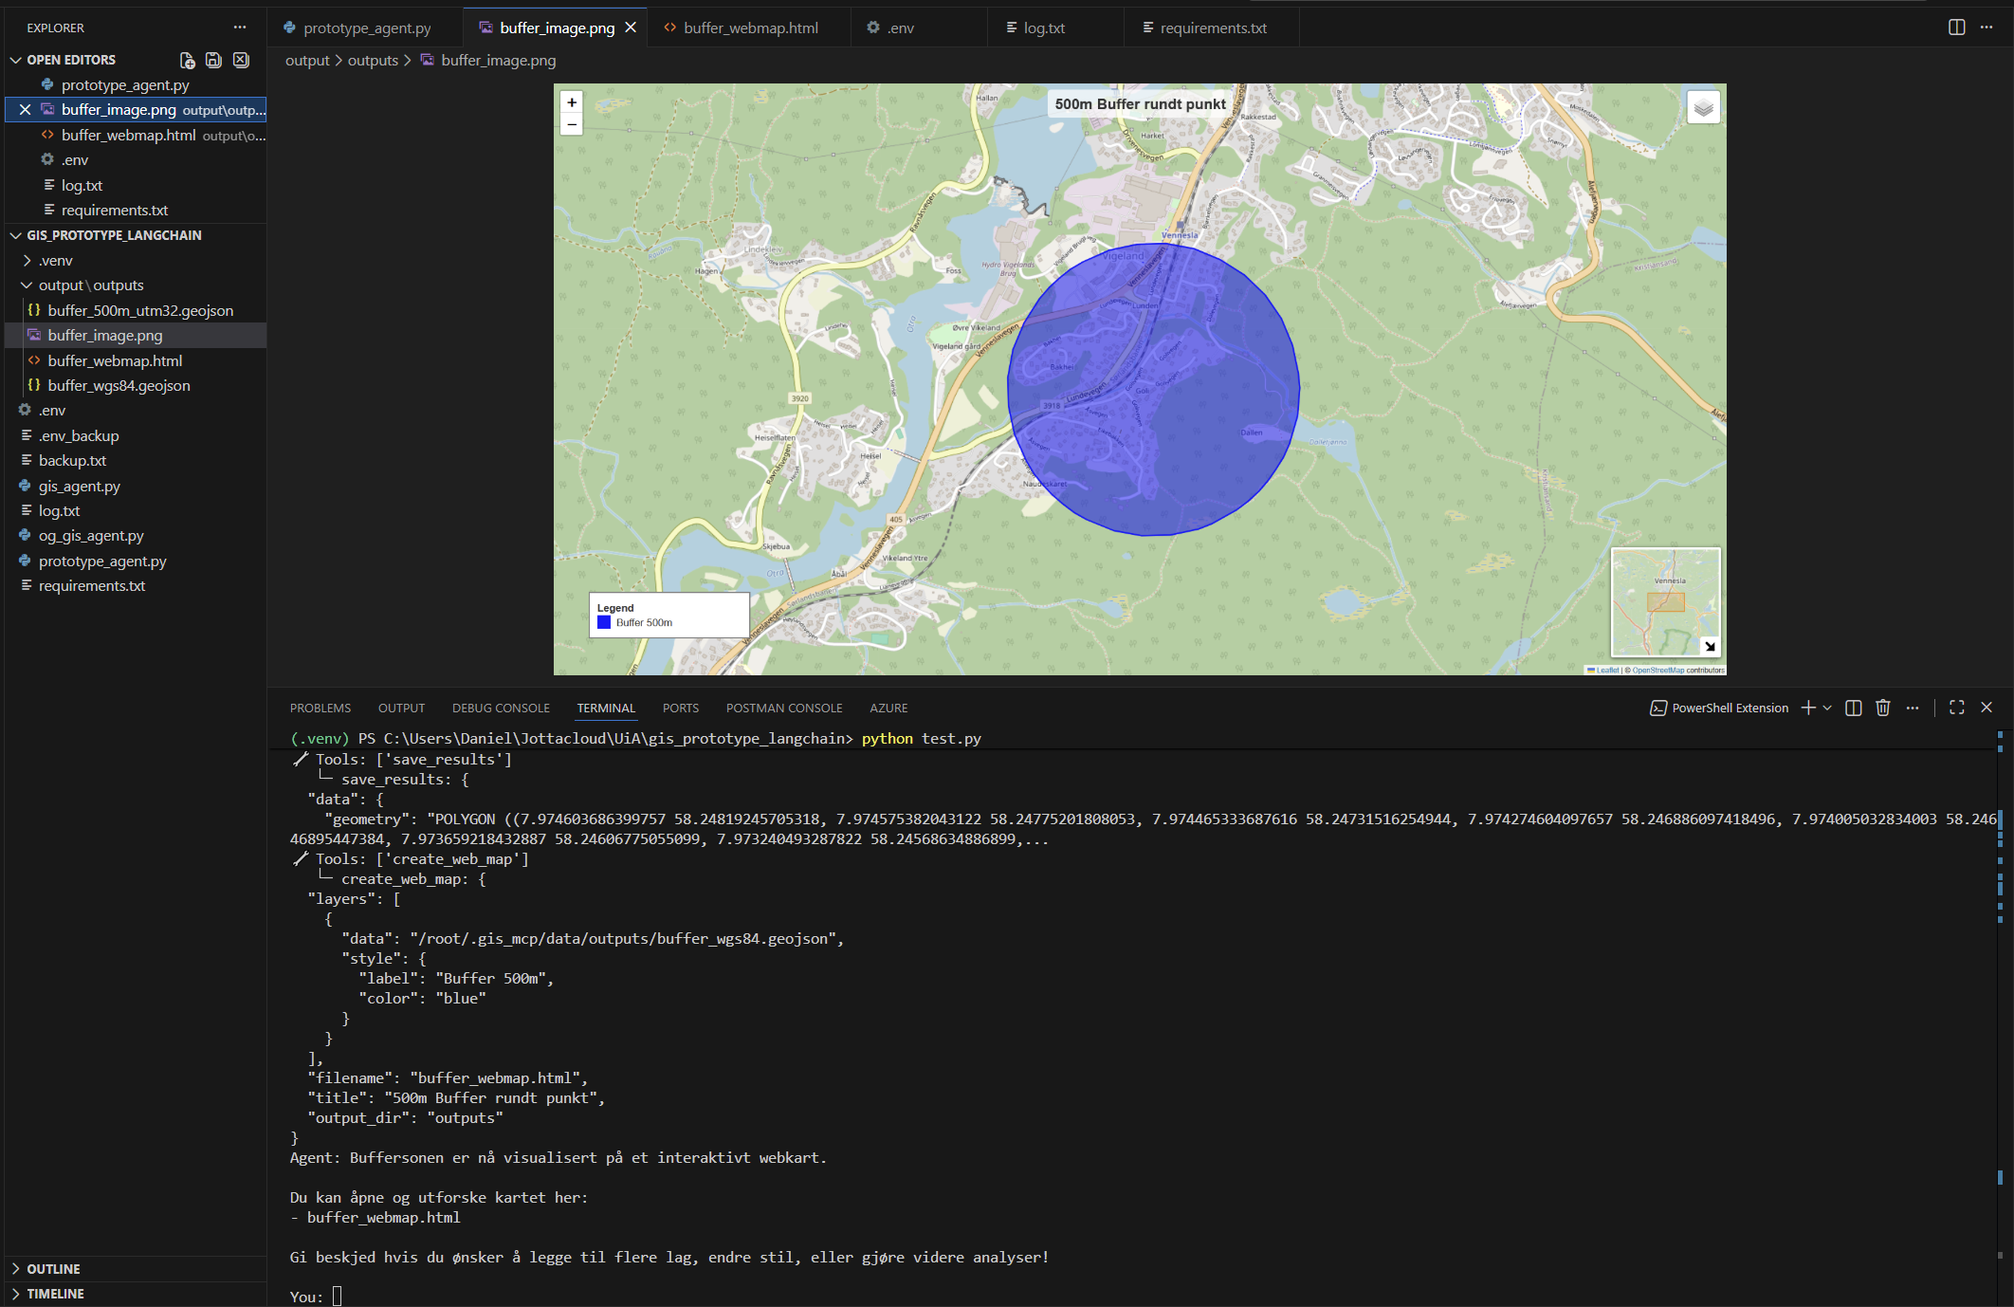Click the terminal You: input prompt

[337, 1296]
